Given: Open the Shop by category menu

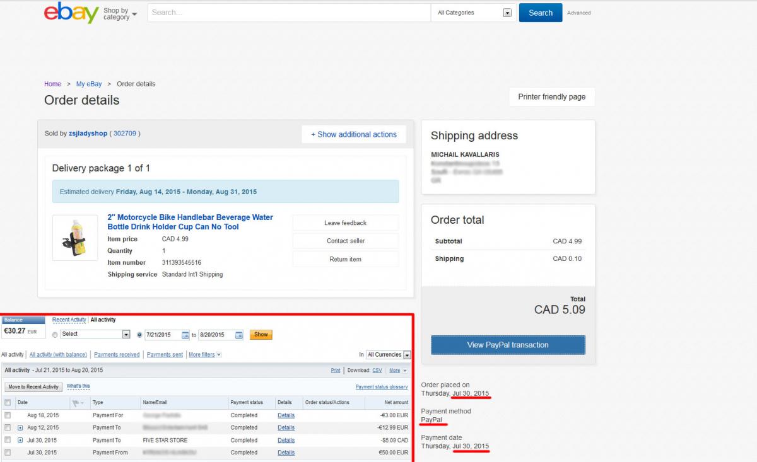Looking at the screenshot, I should click(120, 14).
